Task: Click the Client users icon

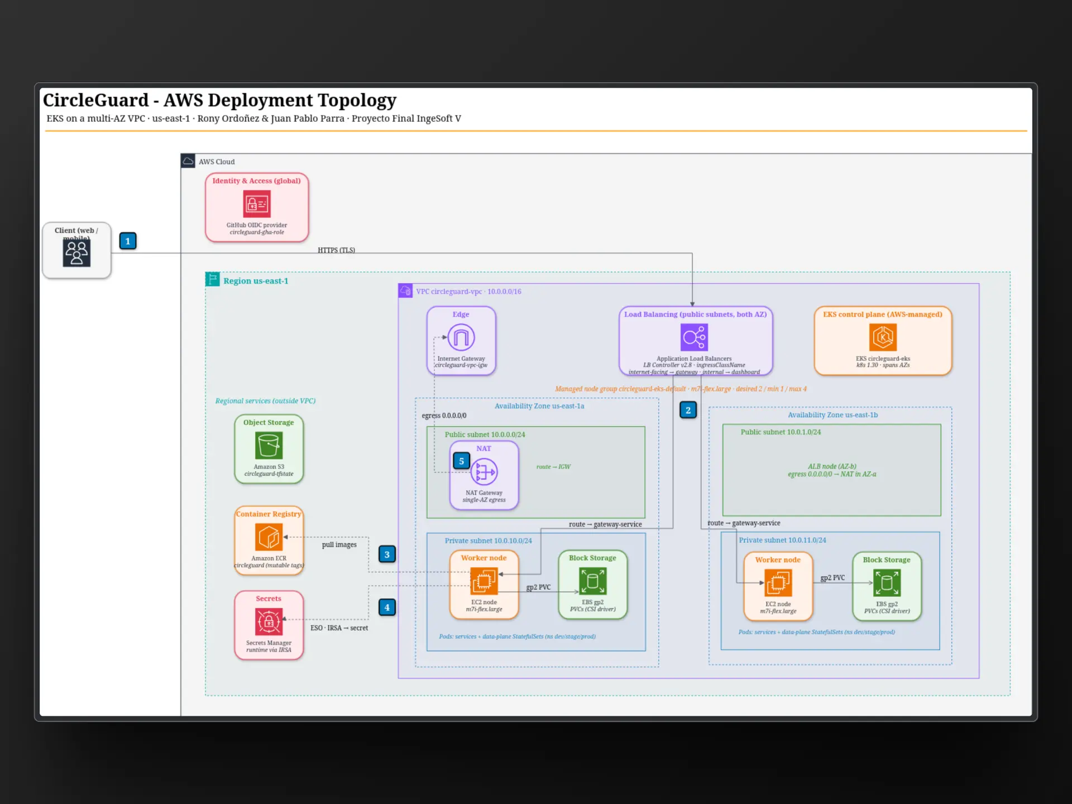Action: [x=76, y=253]
